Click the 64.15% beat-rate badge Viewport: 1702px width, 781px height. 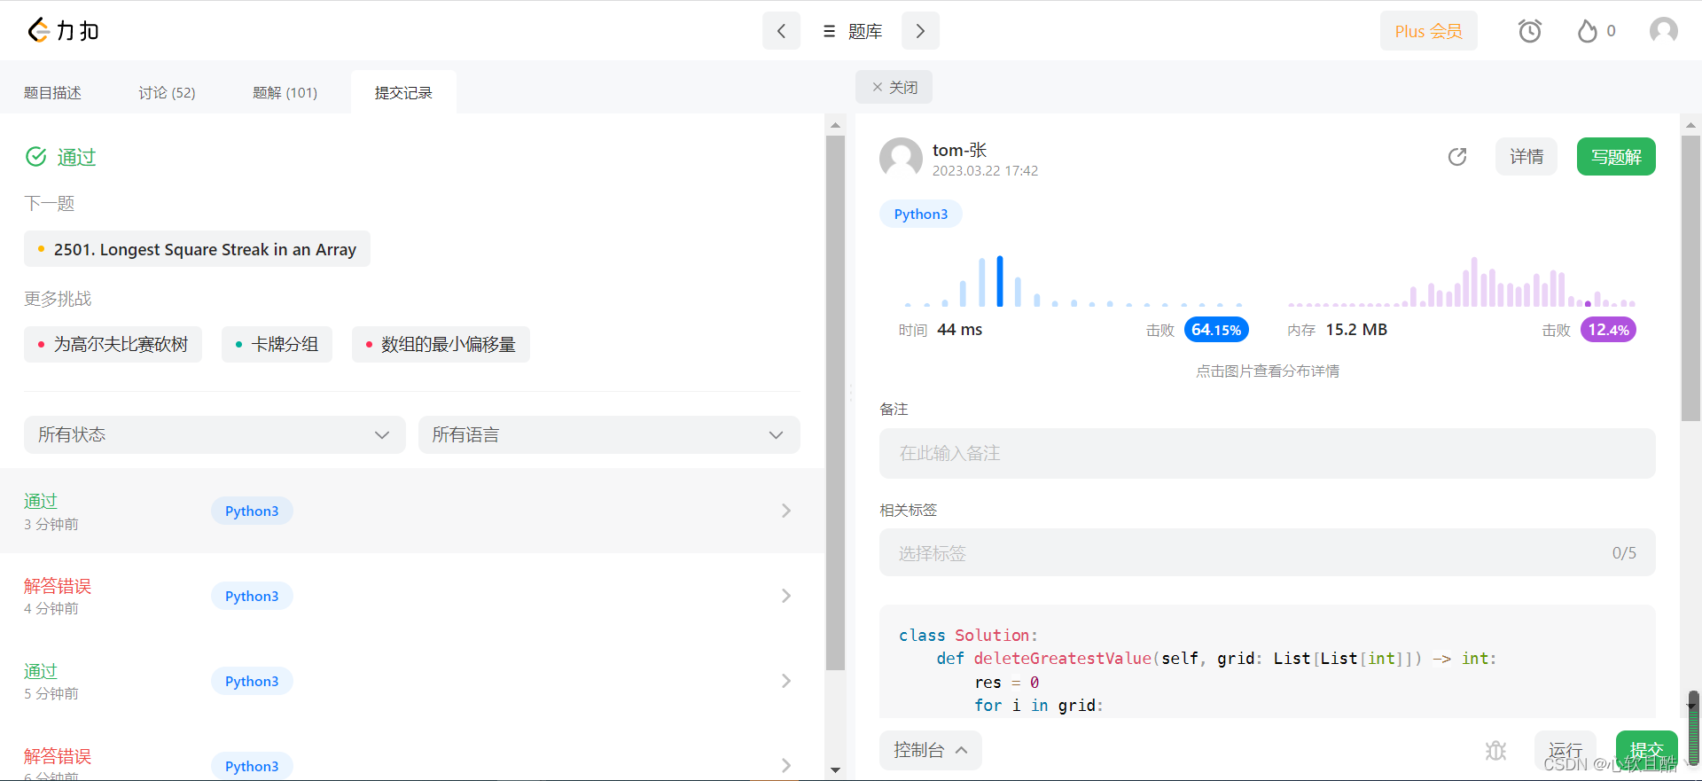click(1216, 330)
